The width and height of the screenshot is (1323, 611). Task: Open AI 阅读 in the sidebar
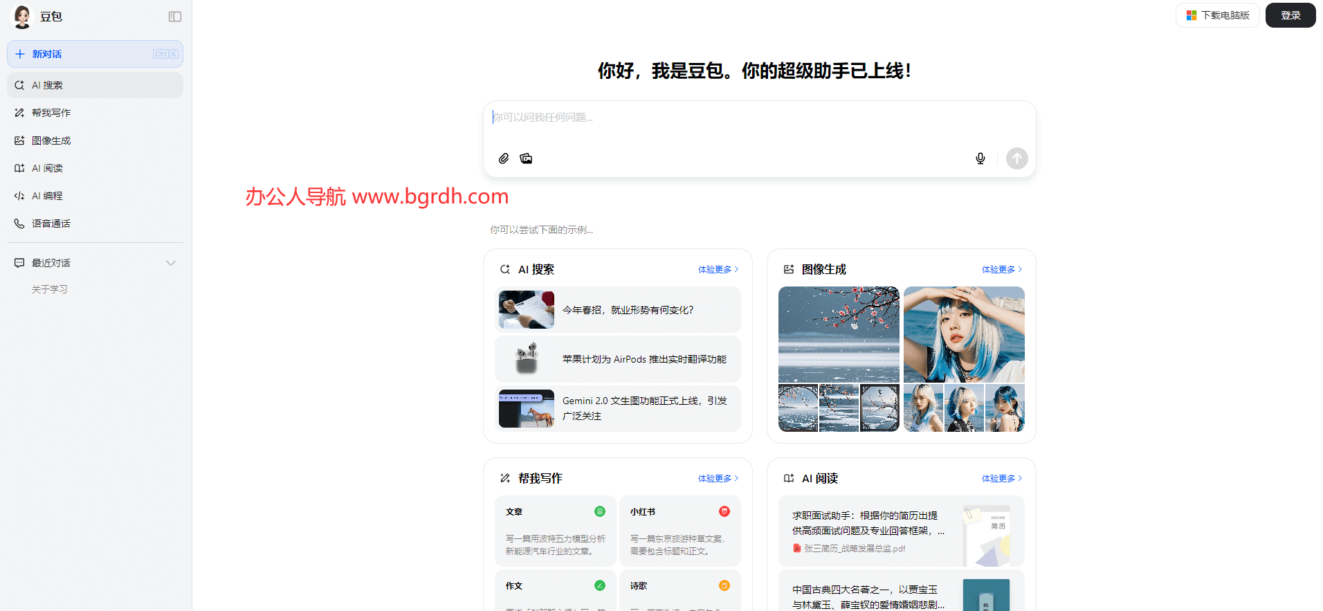pos(95,168)
